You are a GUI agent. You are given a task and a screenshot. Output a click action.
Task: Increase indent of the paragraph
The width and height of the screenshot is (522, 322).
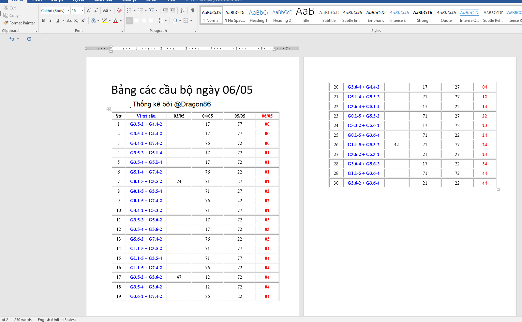coord(172,10)
